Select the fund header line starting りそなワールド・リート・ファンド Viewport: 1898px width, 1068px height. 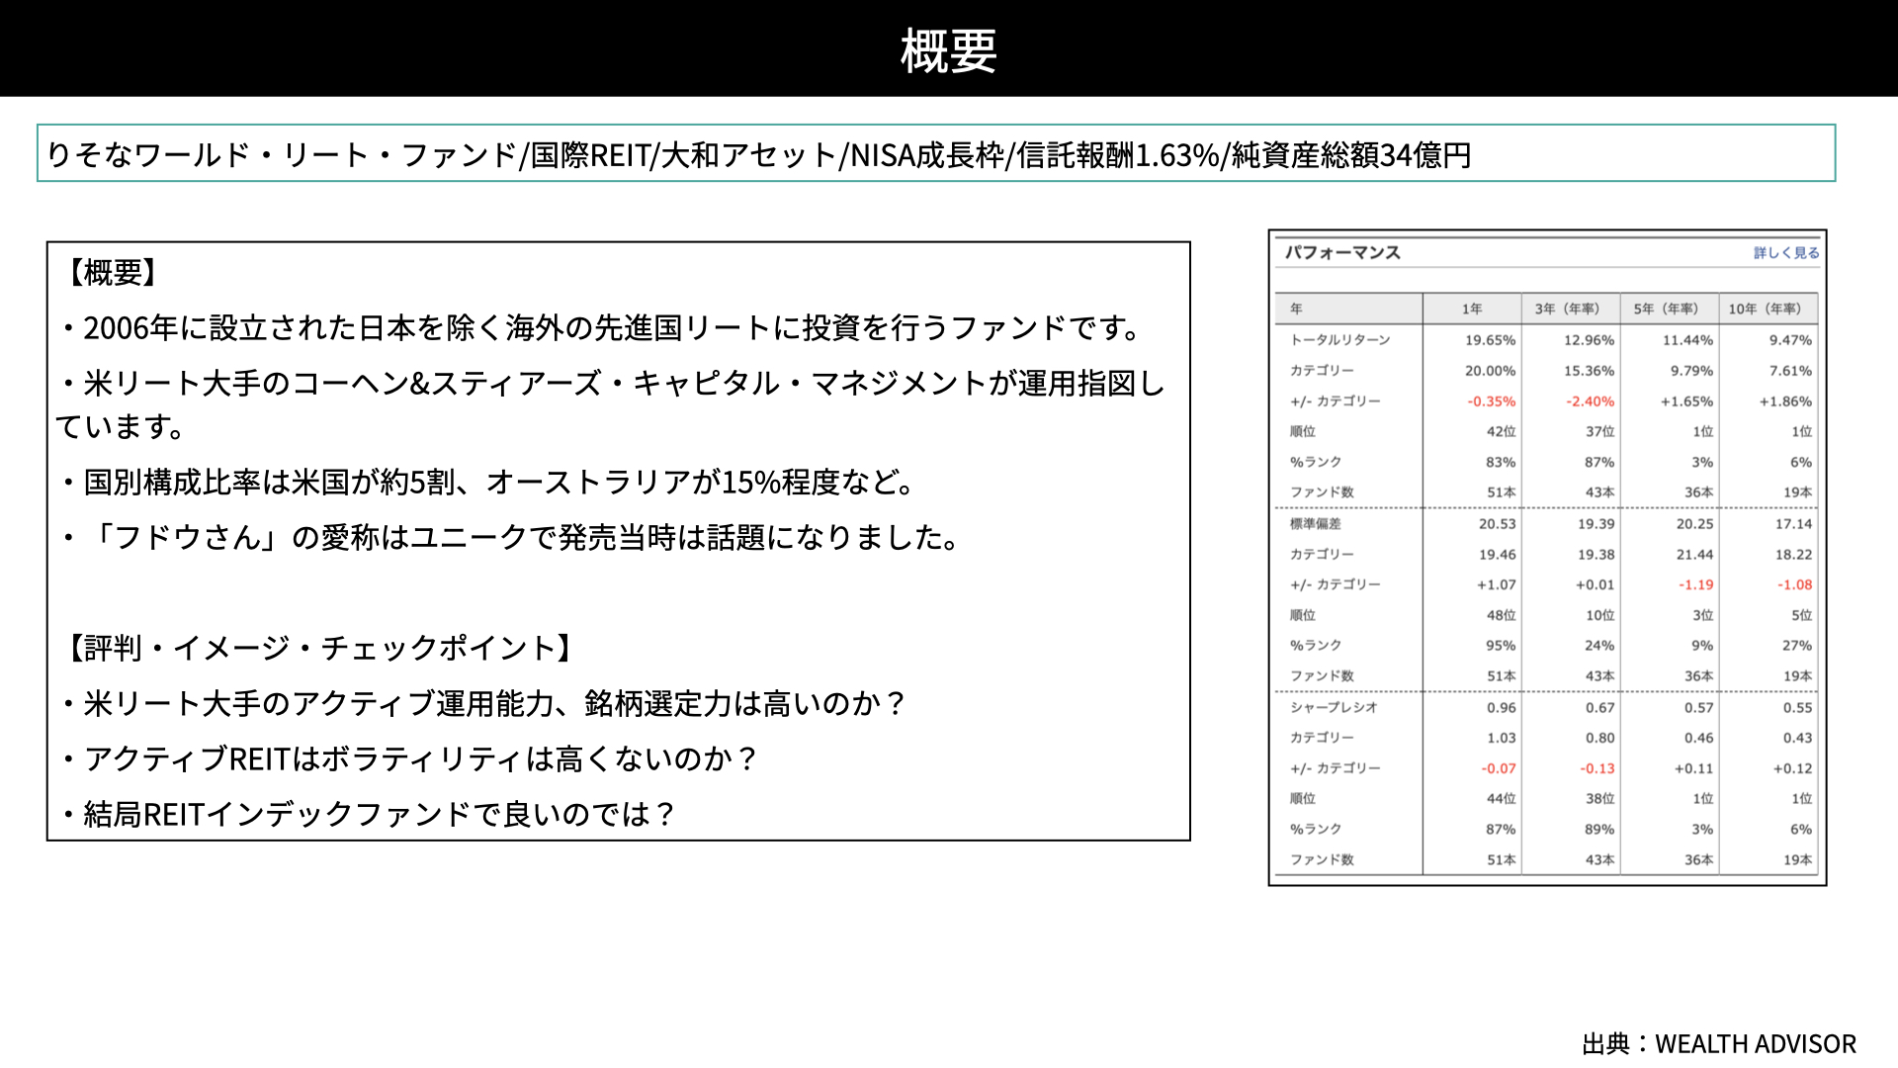758,155
